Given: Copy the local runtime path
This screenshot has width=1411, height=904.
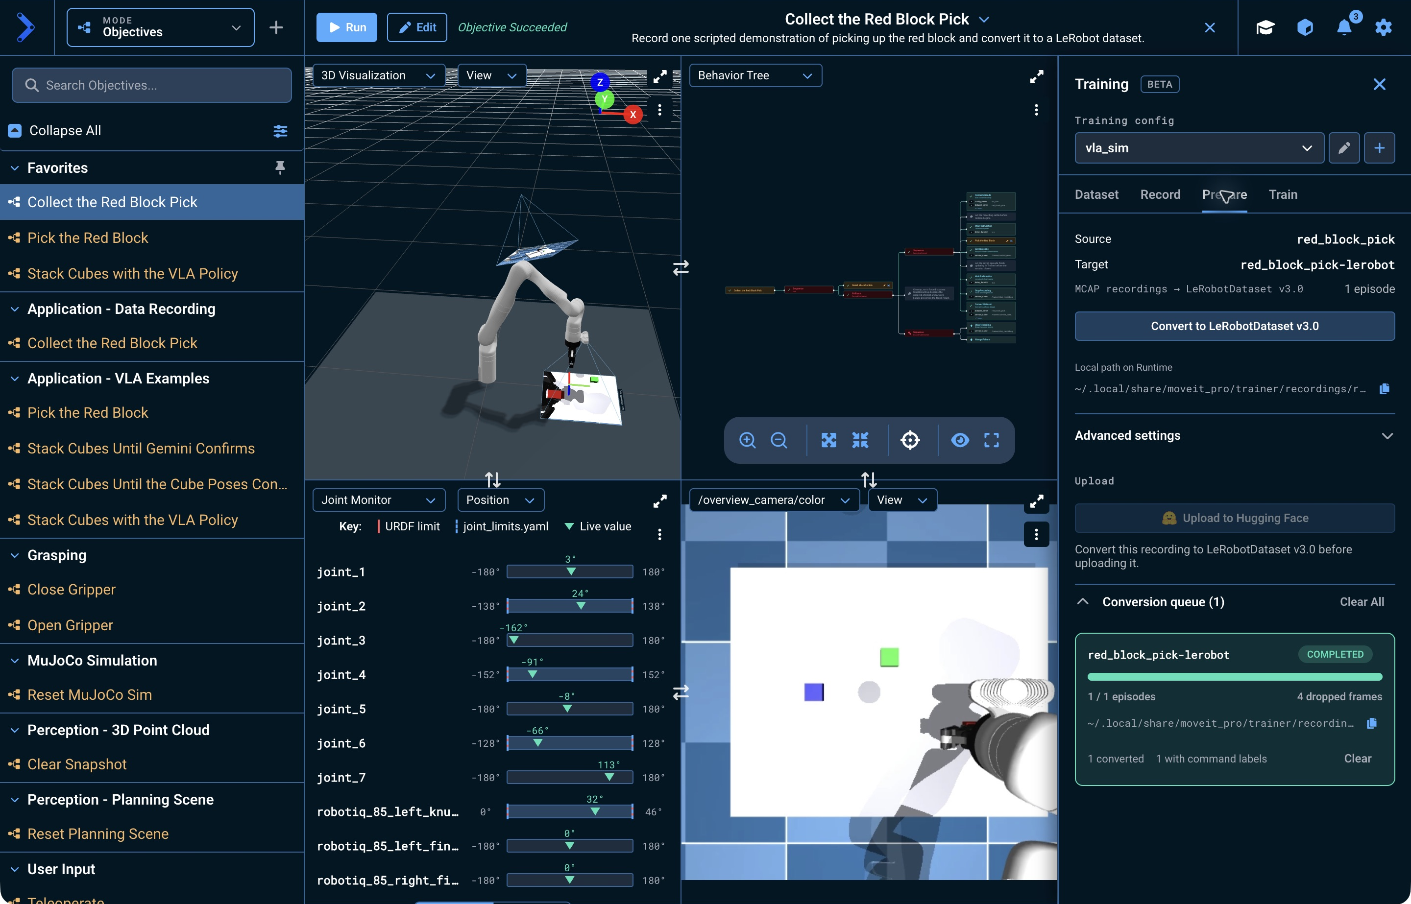Looking at the screenshot, I should click(1384, 389).
